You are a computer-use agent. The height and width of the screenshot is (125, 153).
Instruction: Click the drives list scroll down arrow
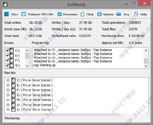pyautogui.click(x=27, y=66)
